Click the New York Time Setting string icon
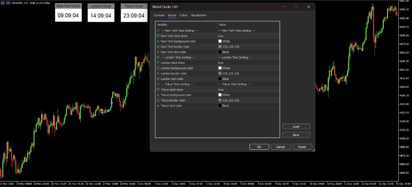Screen dimensions: 412x187 point(158,31)
